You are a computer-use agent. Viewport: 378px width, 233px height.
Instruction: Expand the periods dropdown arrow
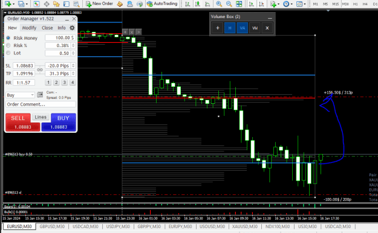tap(292, 4)
